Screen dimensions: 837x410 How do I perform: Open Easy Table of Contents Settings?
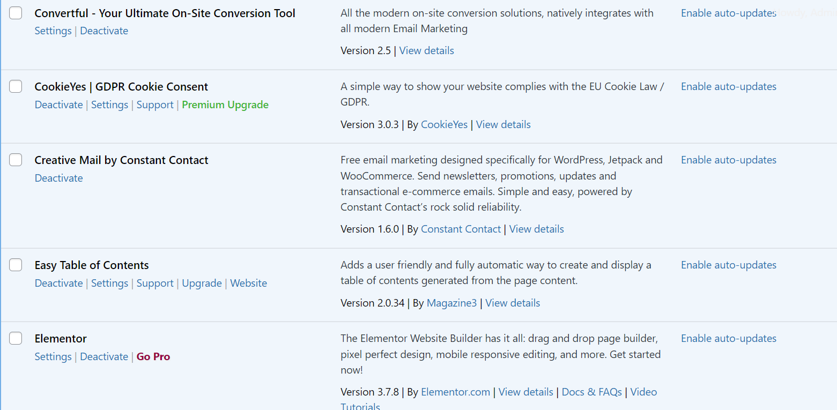[109, 284]
